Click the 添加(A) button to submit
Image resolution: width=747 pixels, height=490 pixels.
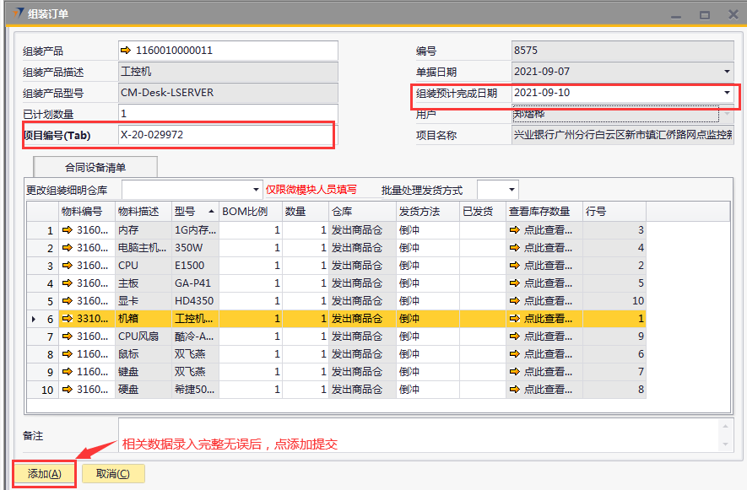[45, 474]
